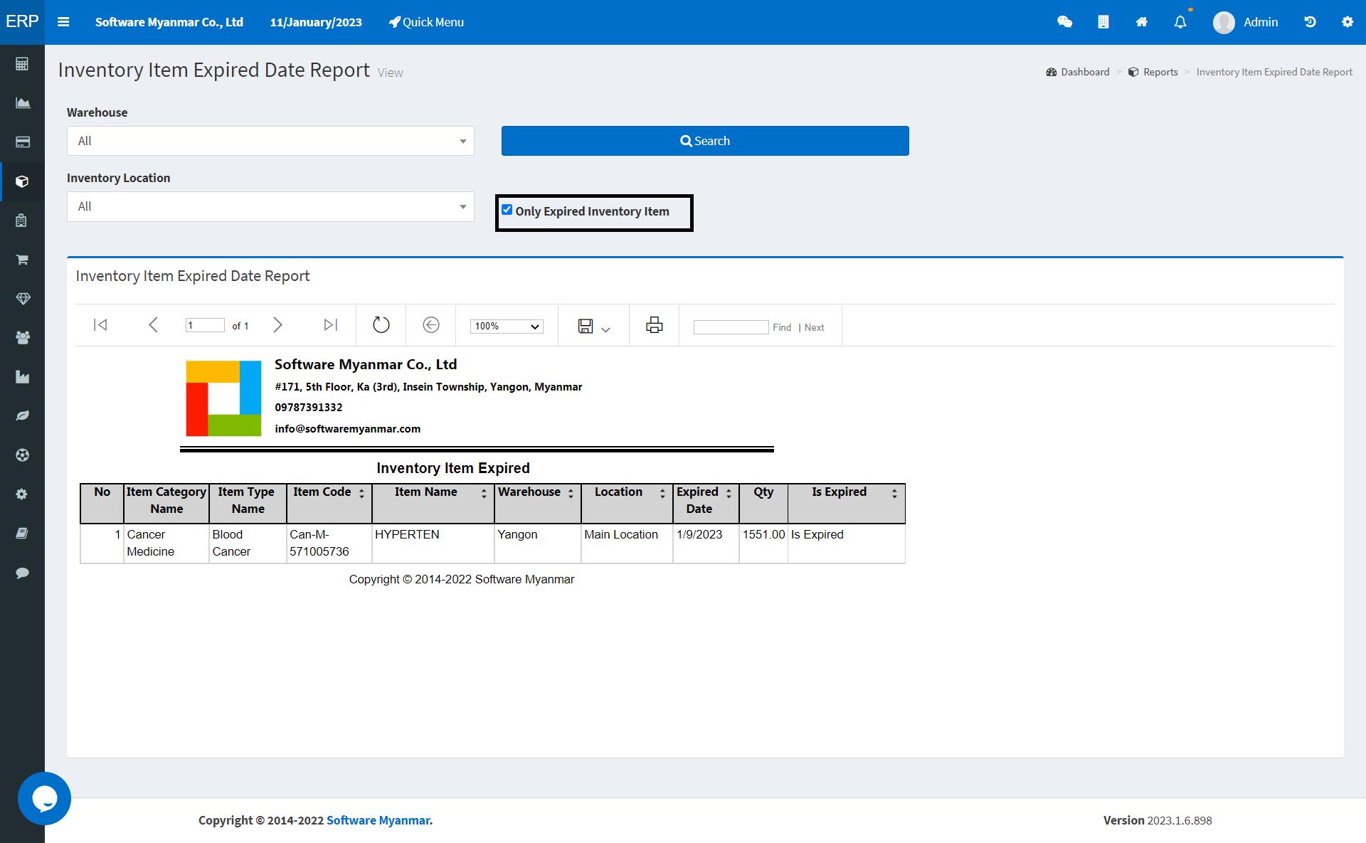Sort by Item Name column
This screenshot has width=1366, height=843.
pyautogui.click(x=484, y=493)
